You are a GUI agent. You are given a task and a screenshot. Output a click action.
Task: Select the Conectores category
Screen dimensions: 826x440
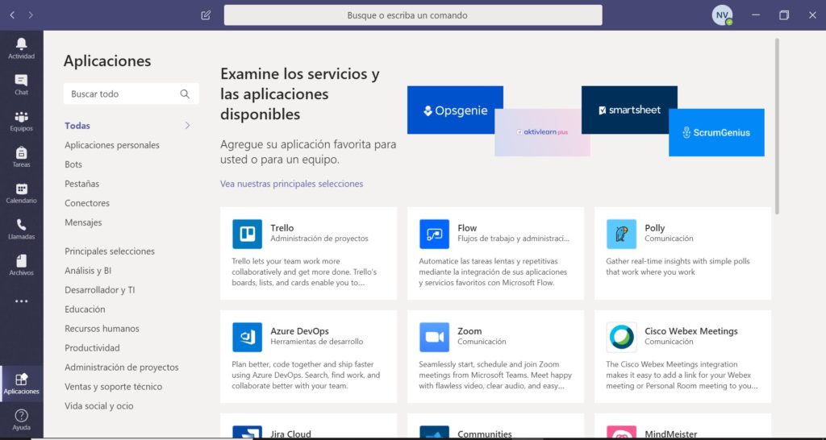[x=87, y=203]
